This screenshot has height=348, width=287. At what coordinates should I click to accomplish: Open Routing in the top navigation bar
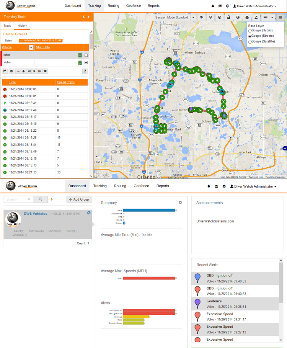coord(113,6)
